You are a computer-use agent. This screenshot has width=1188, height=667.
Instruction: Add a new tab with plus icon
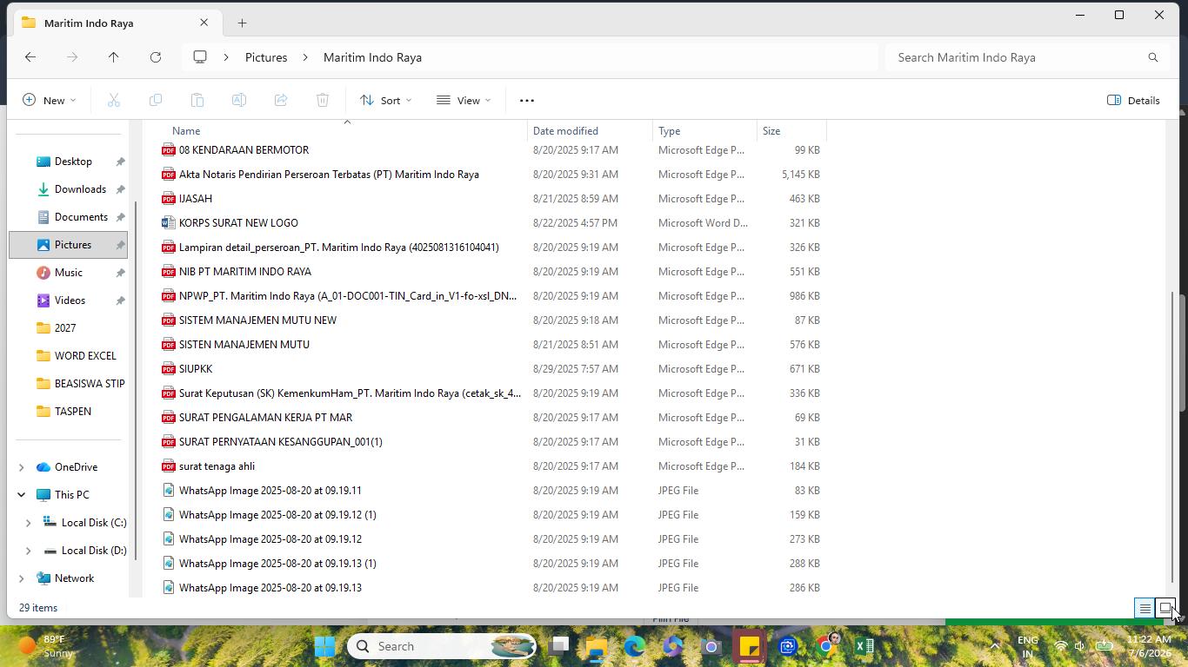[242, 23]
